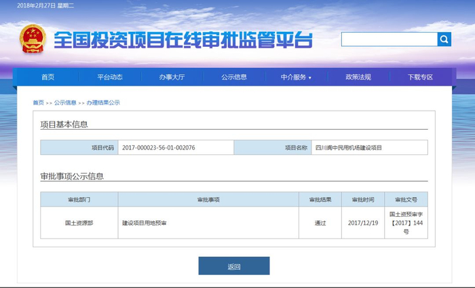This screenshot has height=288, width=475.
Task: Select 公示信息 in the main navigation bar
Action: point(234,77)
